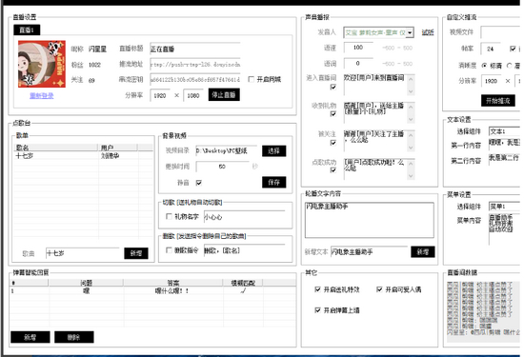Screen dimensions: 524x357
Task: Click scroll-up arrow of 被关注 textbox
Action: click(411, 135)
